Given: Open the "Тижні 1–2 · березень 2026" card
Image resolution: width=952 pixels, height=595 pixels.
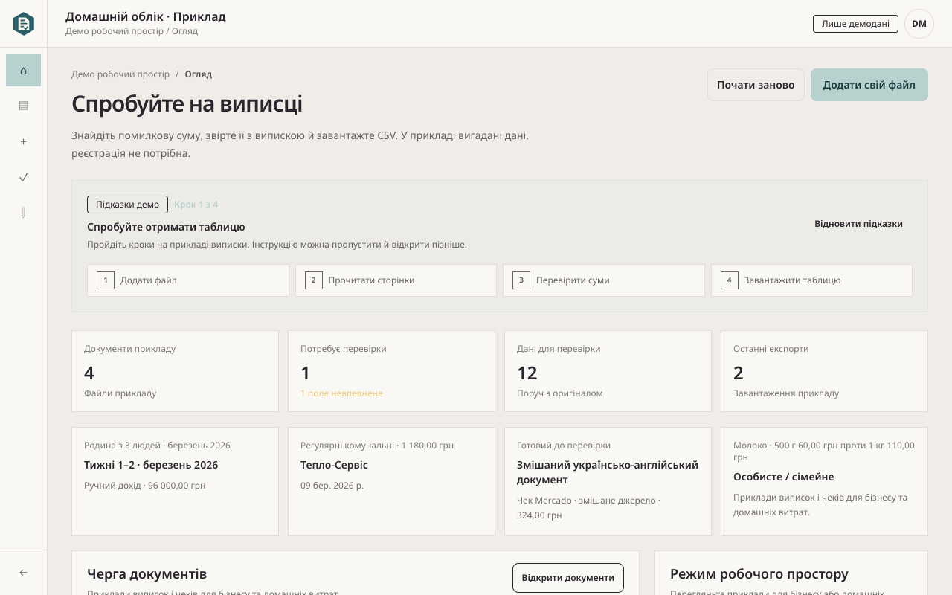Looking at the screenshot, I should 175,481.
